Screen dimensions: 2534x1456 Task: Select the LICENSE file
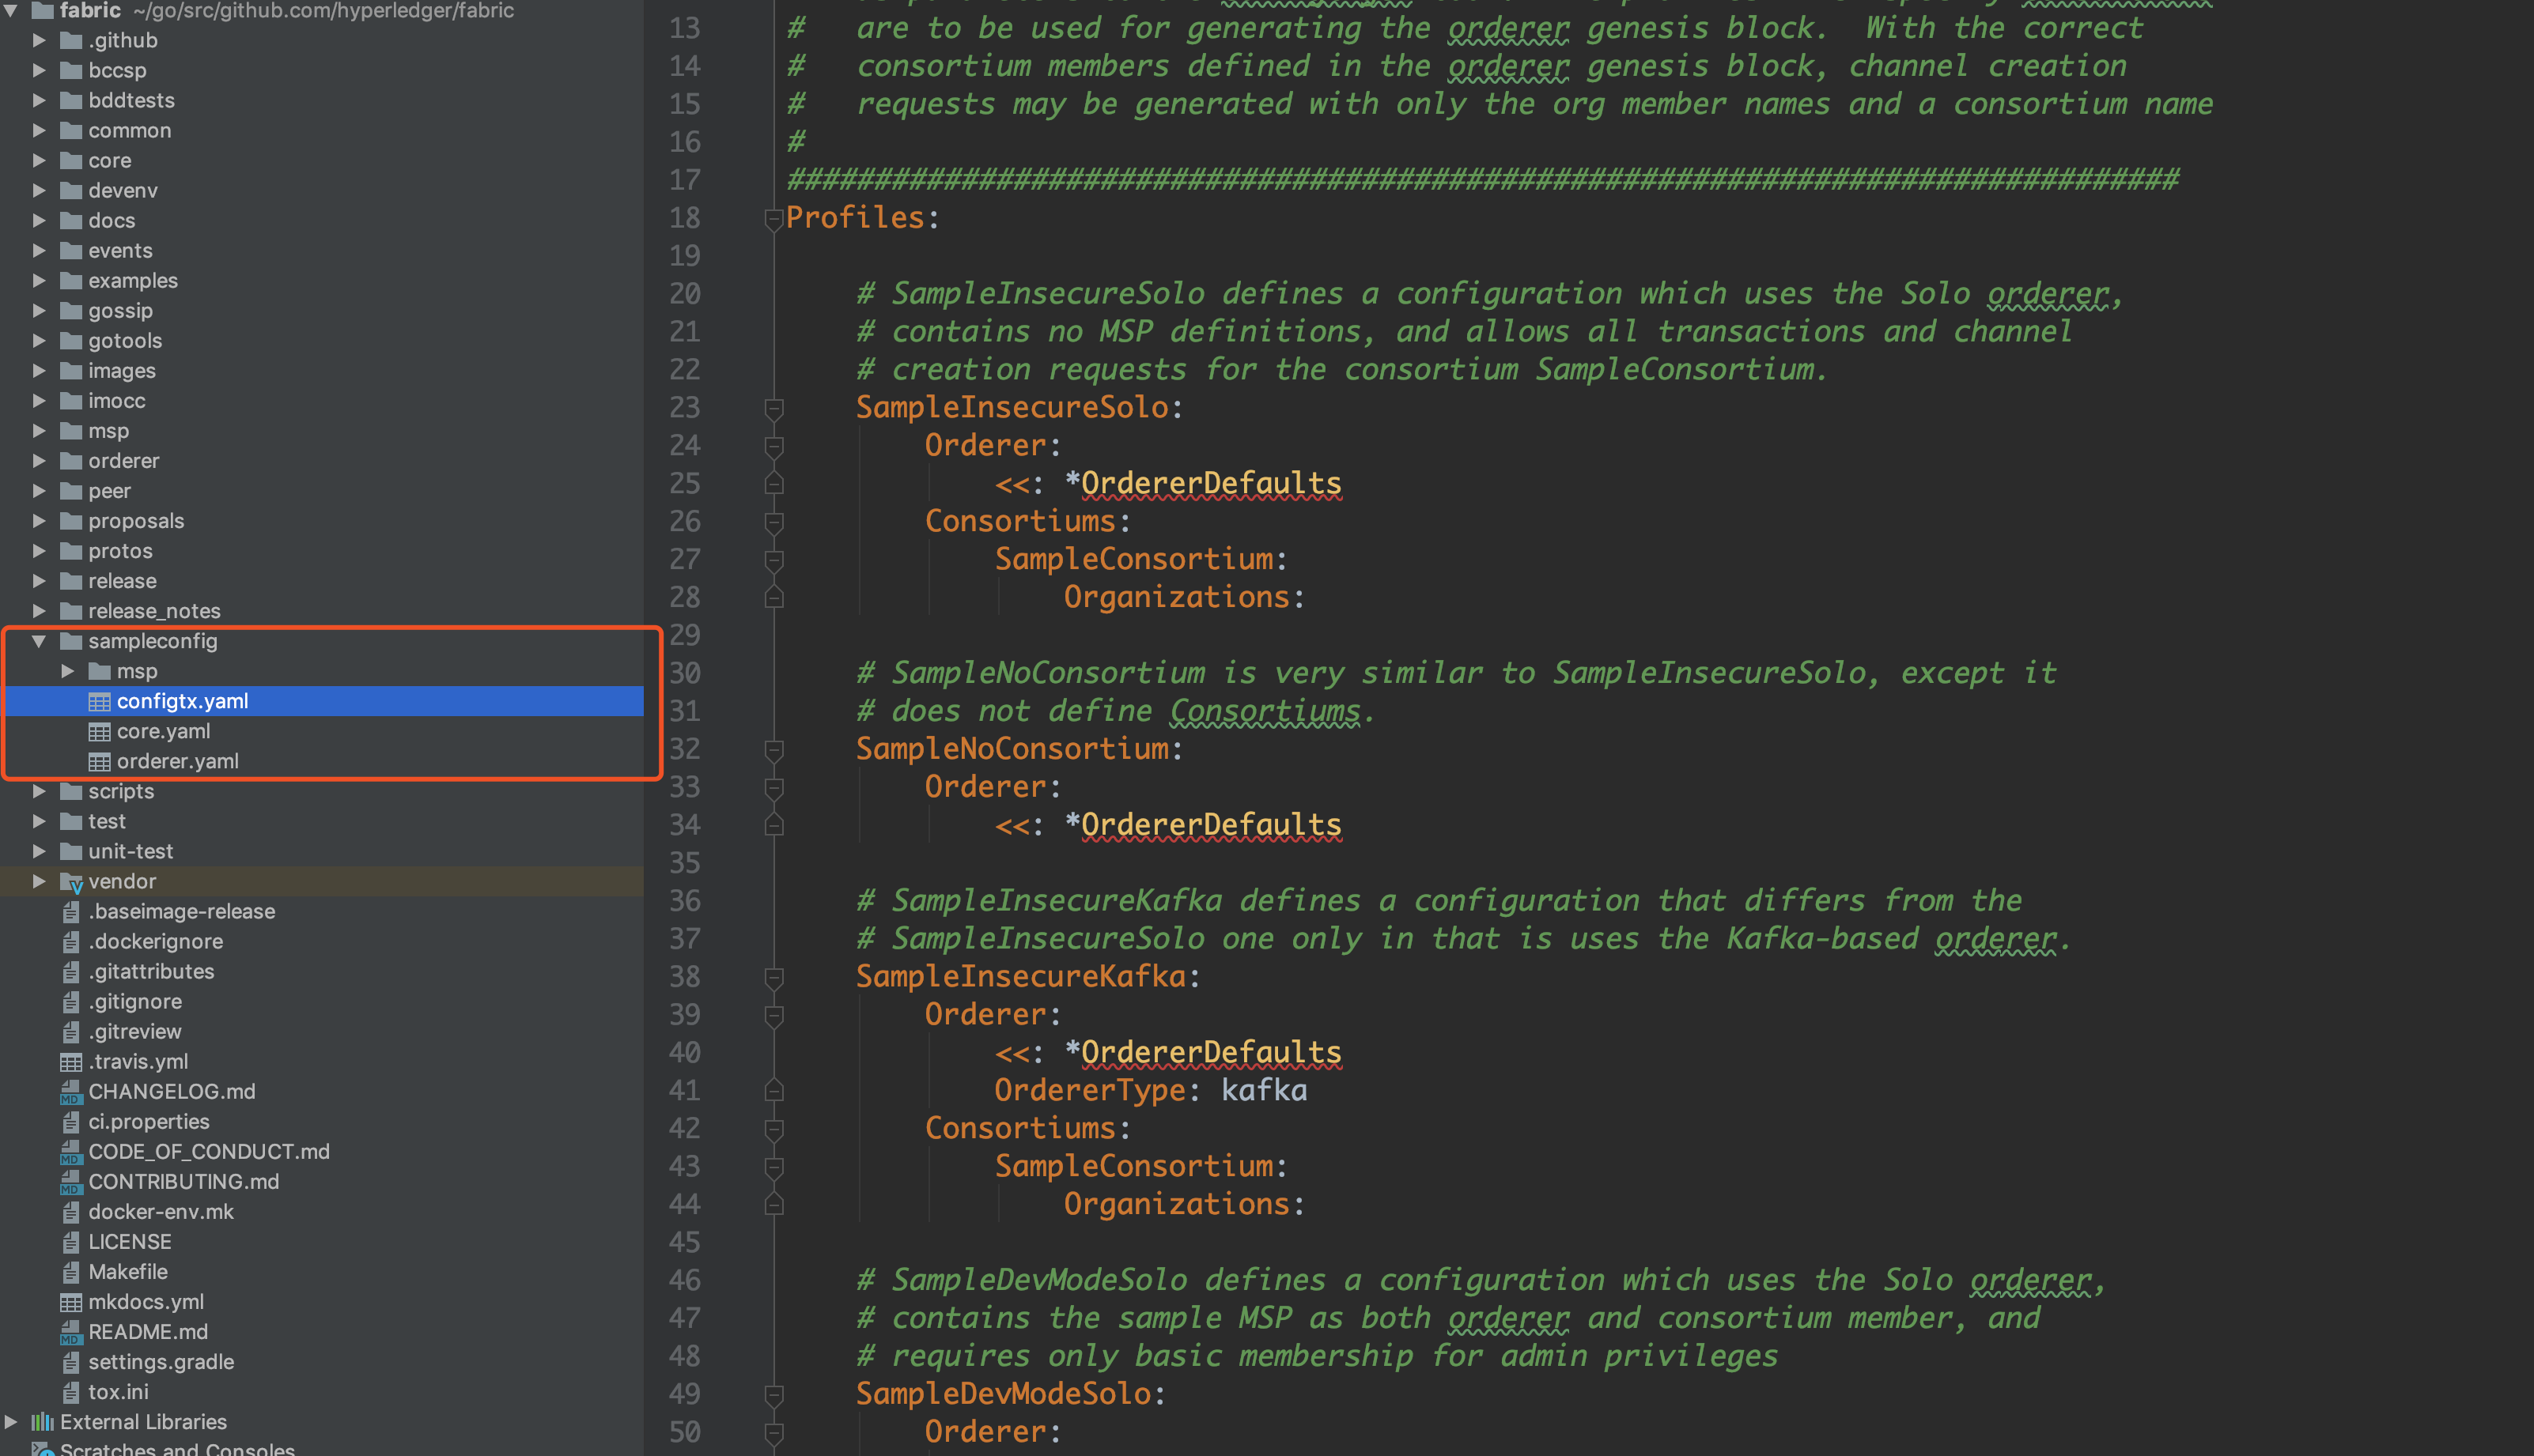coord(129,1242)
